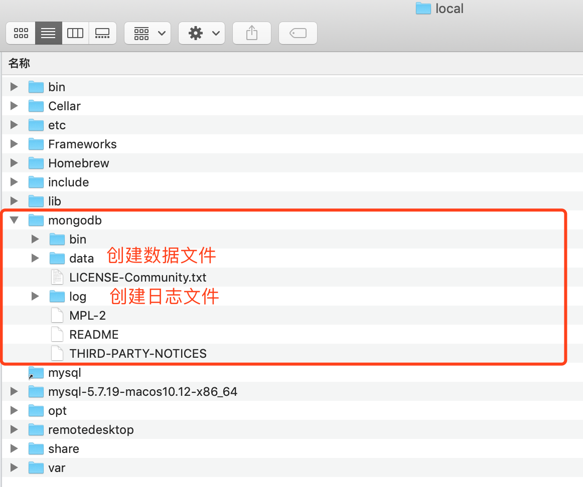The image size is (583, 487).
Task: Select the include folder icon
Action: (x=36, y=182)
